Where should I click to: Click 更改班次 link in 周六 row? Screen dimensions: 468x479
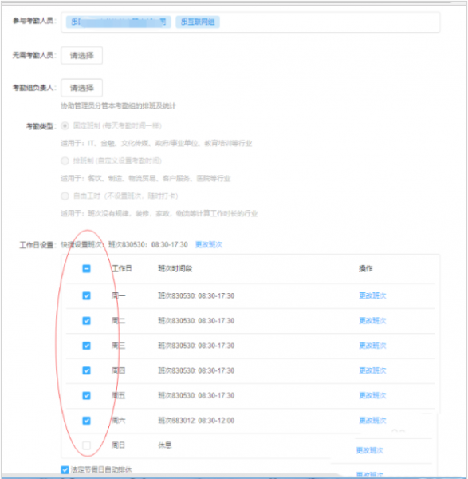[372, 421]
